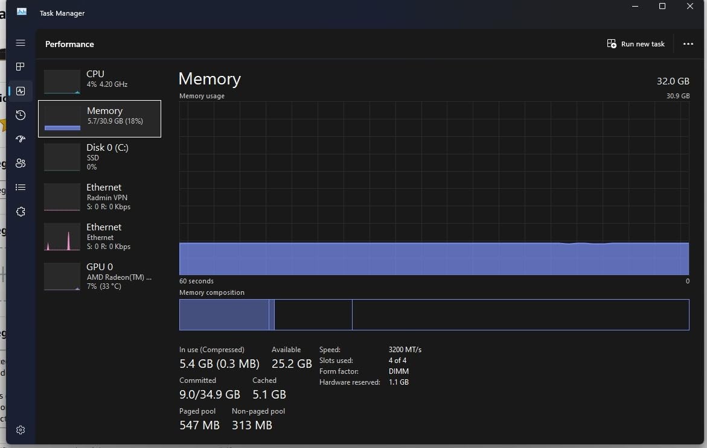The image size is (707, 448).
Task: Go to Processes page icon
Action: 21,67
